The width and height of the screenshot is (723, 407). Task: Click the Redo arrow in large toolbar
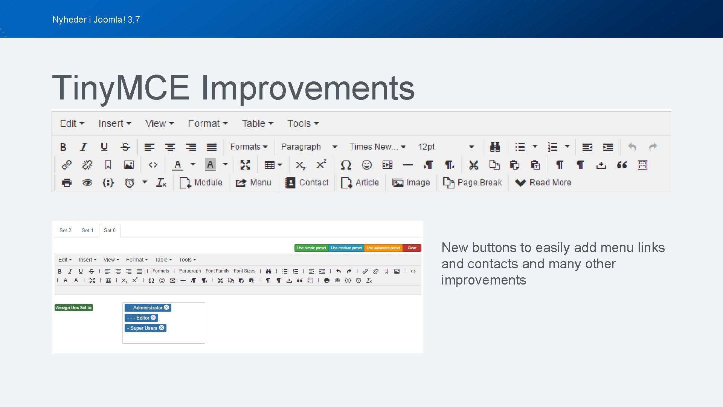tap(653, 147)
